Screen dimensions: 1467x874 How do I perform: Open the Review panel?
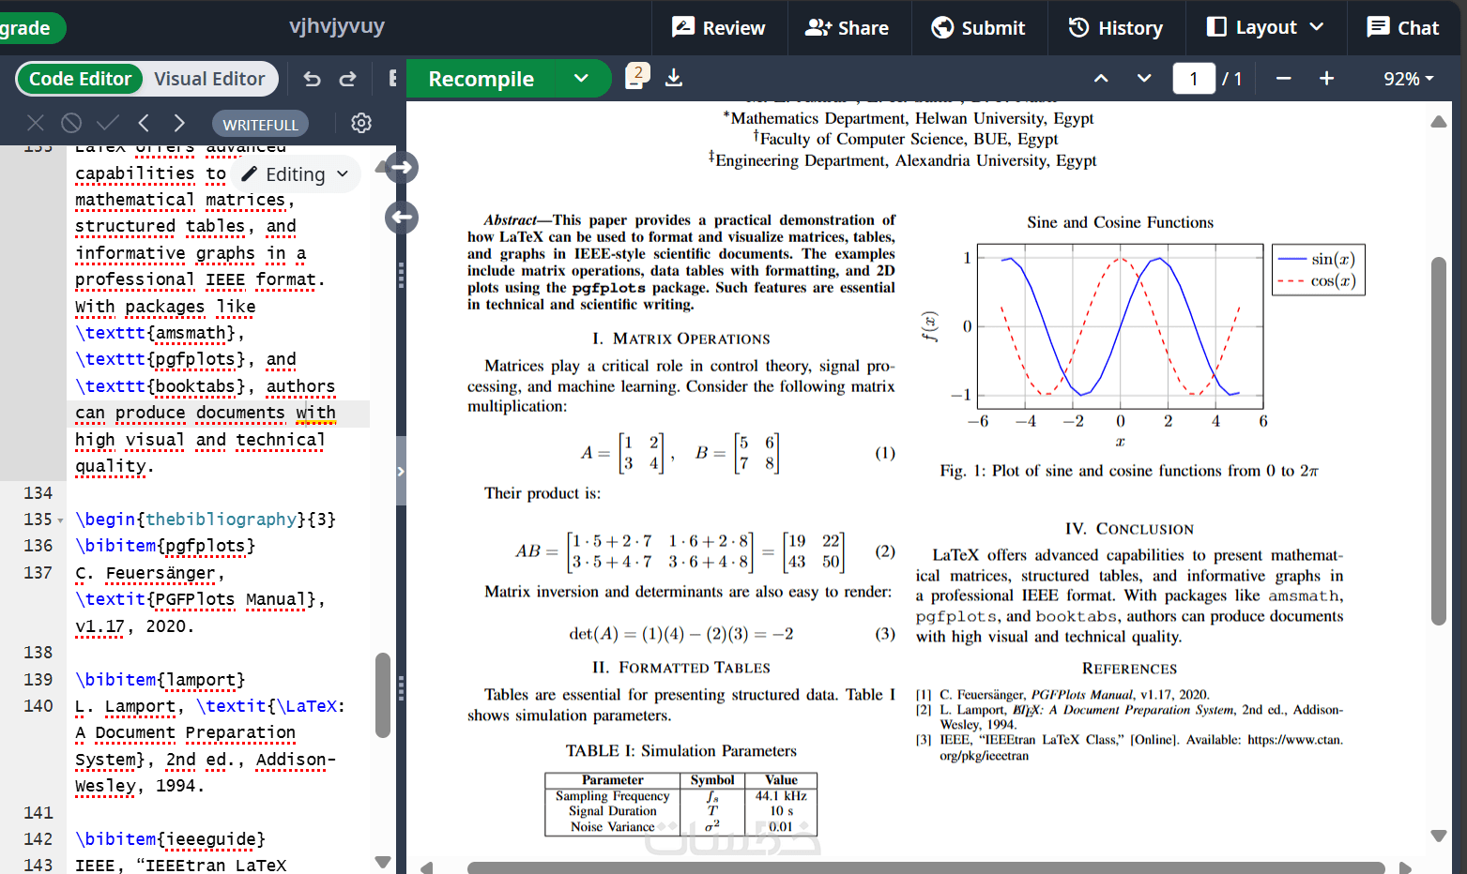(x=719, y=27)
